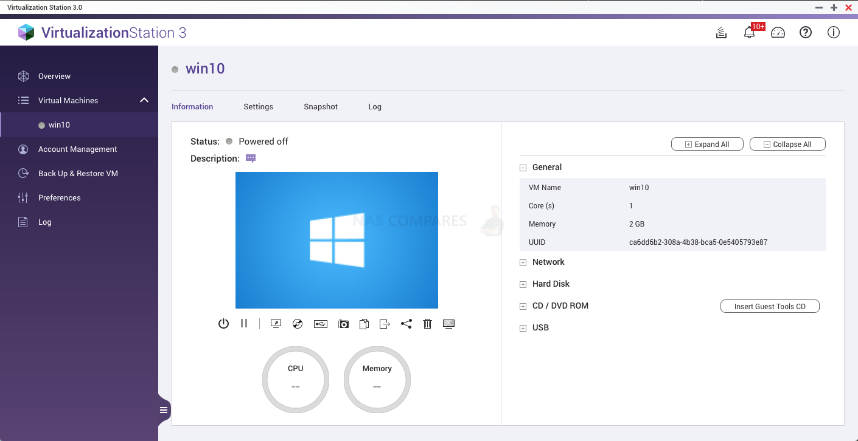Open notifications bell with 10+ badge
858x441 pixels.
(750, 33)
